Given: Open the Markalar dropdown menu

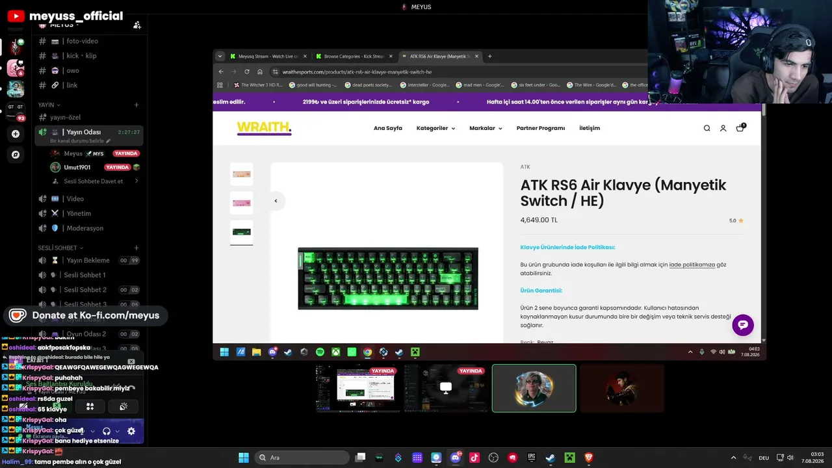Looking at the screenshot, I should click(x=486, y=128).
